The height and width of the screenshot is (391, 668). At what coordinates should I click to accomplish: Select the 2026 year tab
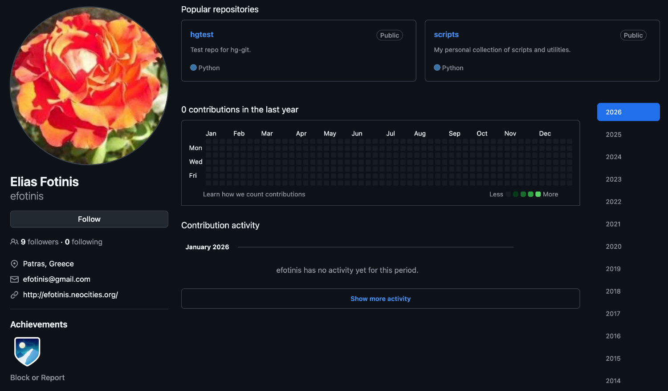(x=628, y=112)
